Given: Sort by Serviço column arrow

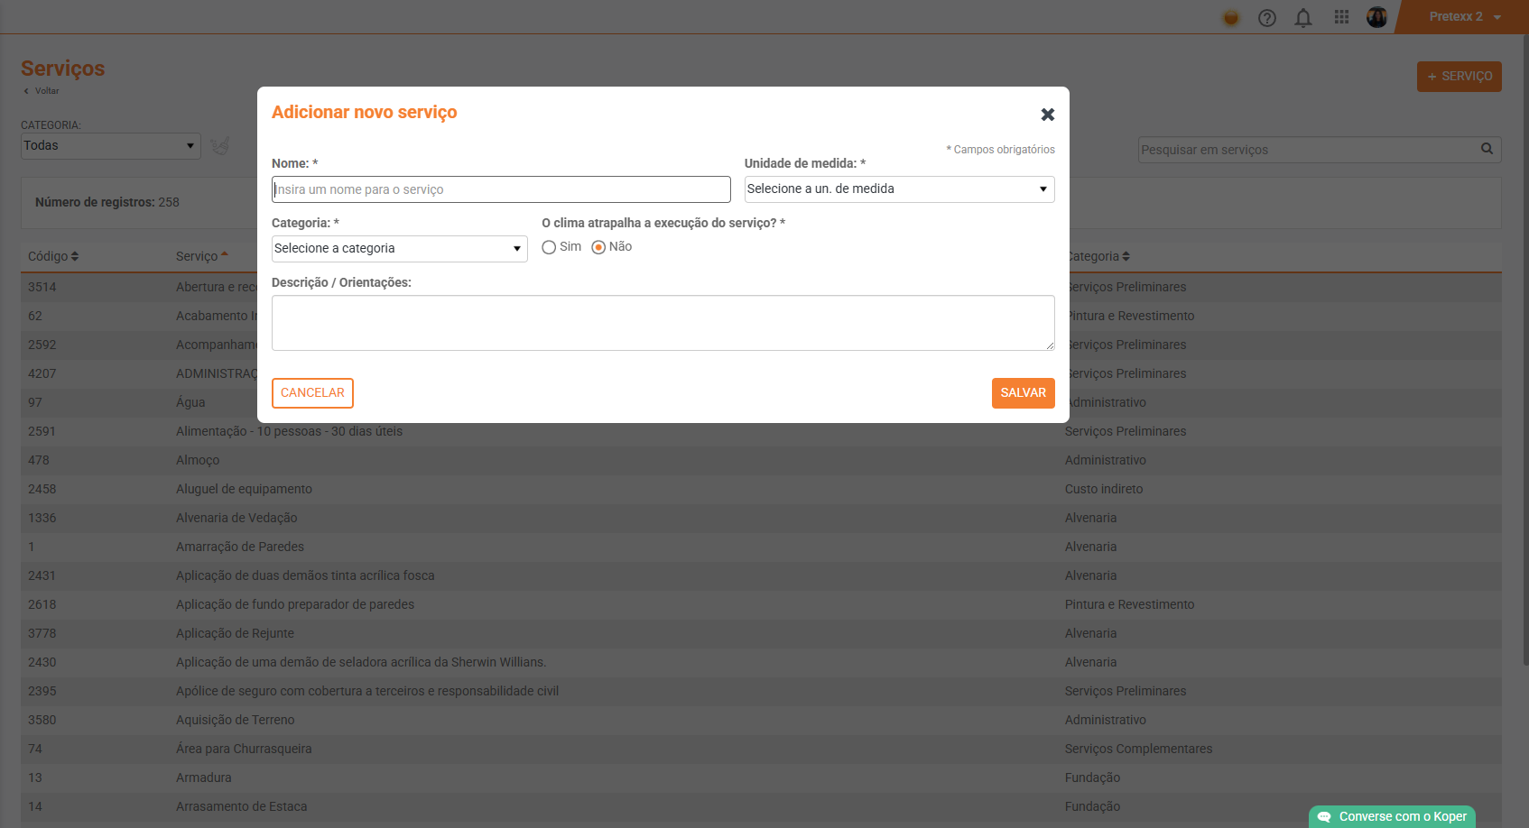Looking at the screenshot, I should pyautogui.click(x=225, y=254).
